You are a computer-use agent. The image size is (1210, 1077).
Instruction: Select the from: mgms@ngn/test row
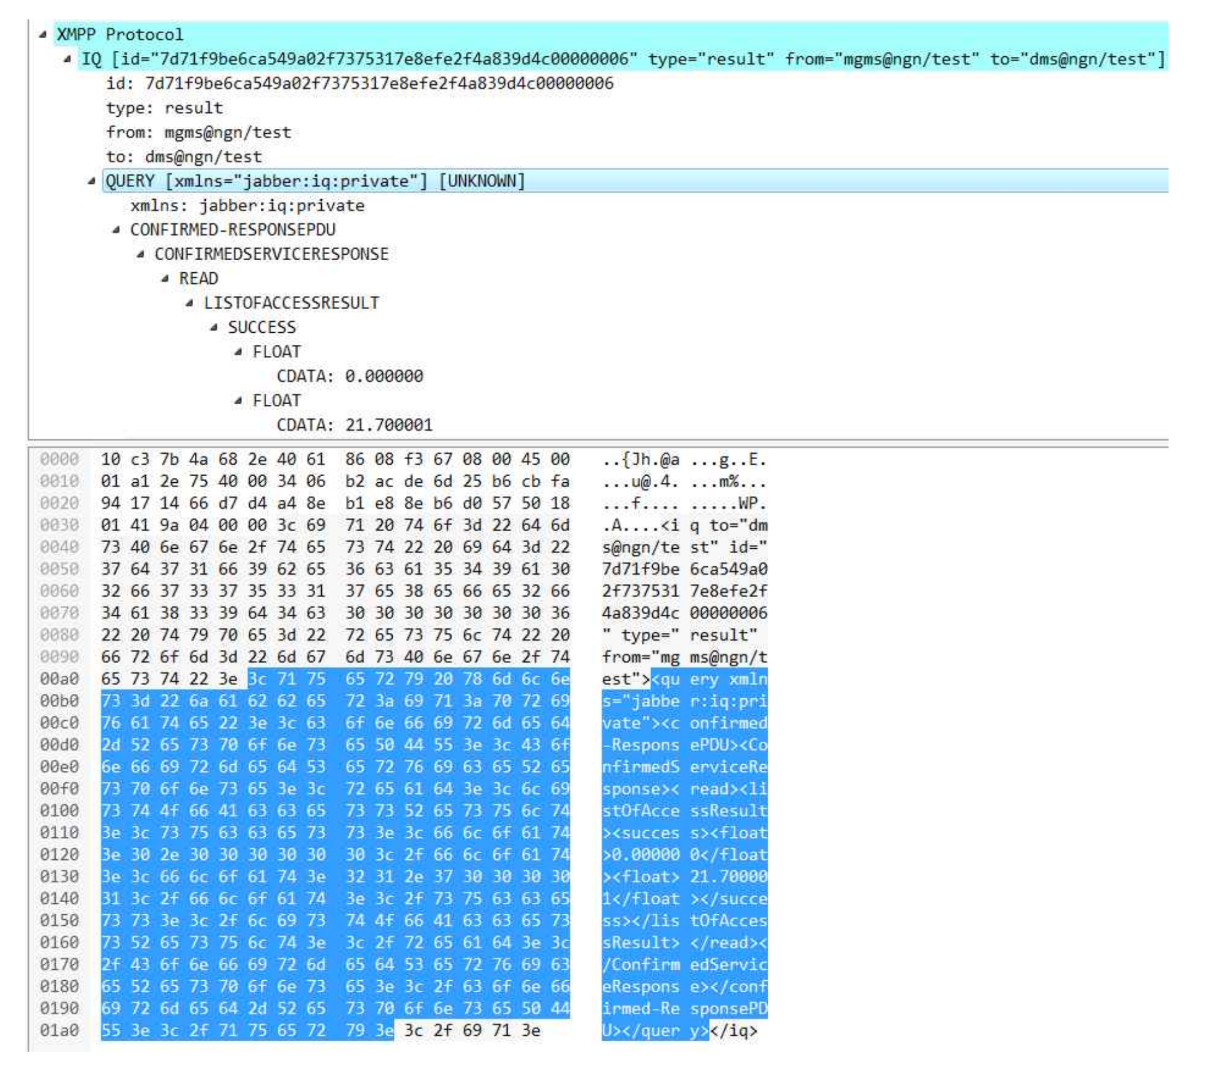click(198, 133)
